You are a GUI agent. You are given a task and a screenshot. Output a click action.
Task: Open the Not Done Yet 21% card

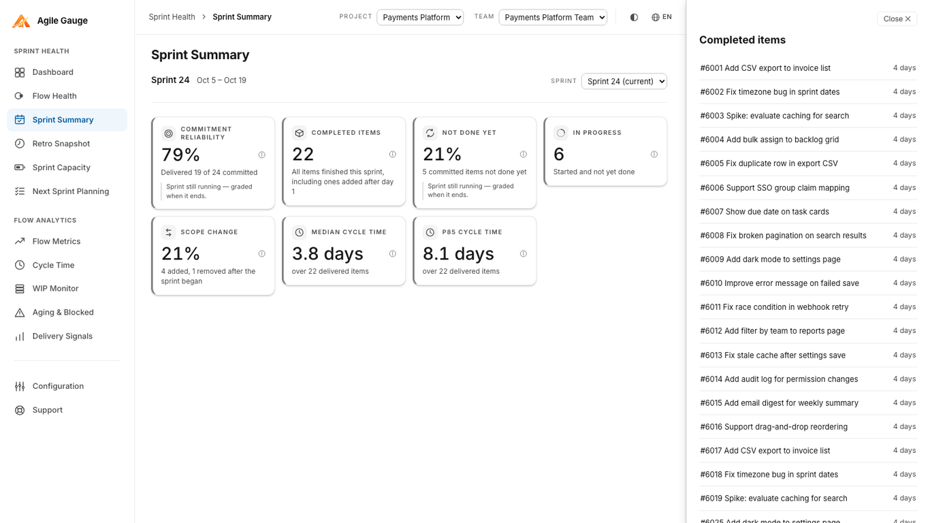tap(475, 163)
